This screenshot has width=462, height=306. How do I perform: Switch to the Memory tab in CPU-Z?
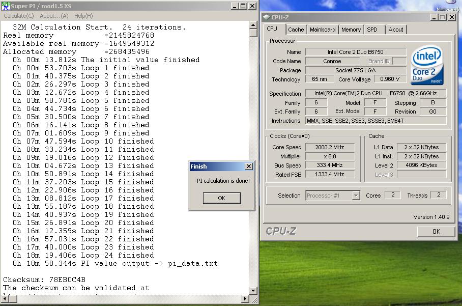pos(351,30)
